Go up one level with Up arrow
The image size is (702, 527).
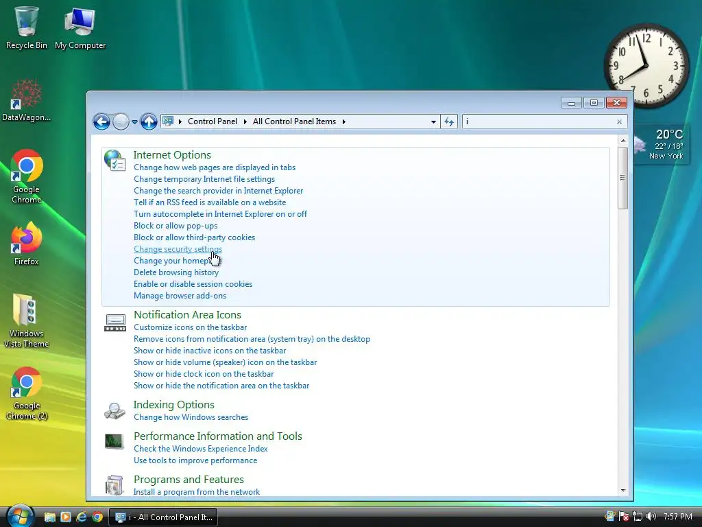click(149, 121)
